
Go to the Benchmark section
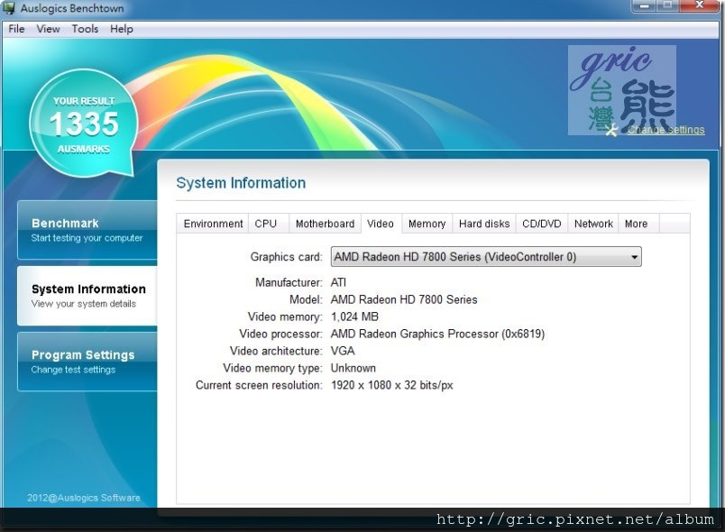pos(87,230)
